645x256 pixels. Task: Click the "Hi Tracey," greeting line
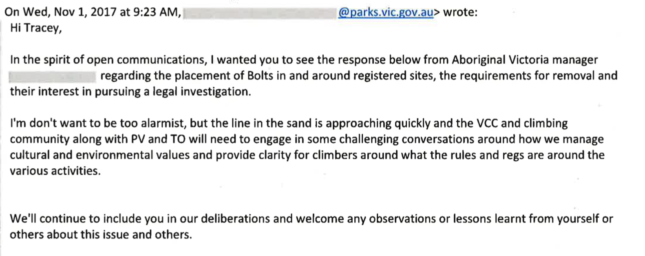point(36,28)
